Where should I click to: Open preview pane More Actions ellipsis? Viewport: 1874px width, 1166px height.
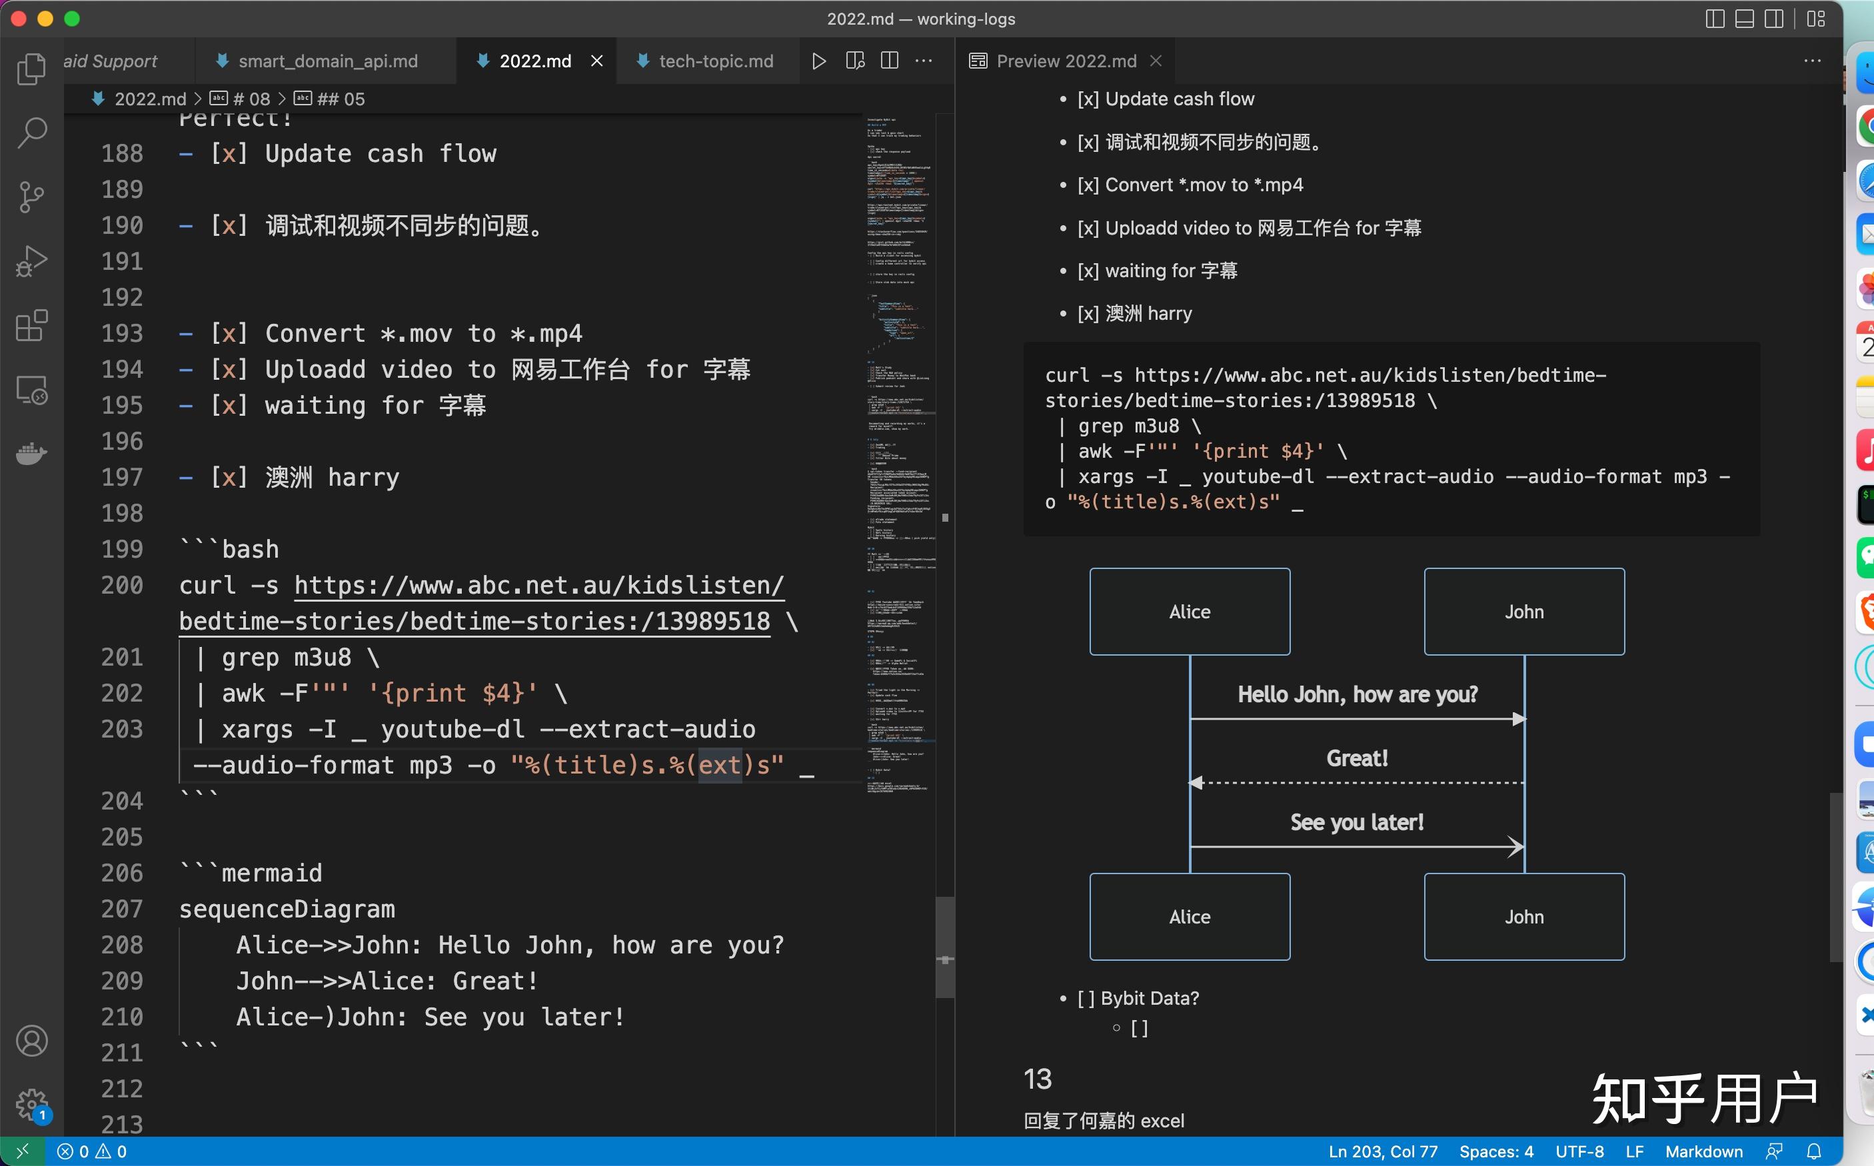click(x=1812, y=61)
